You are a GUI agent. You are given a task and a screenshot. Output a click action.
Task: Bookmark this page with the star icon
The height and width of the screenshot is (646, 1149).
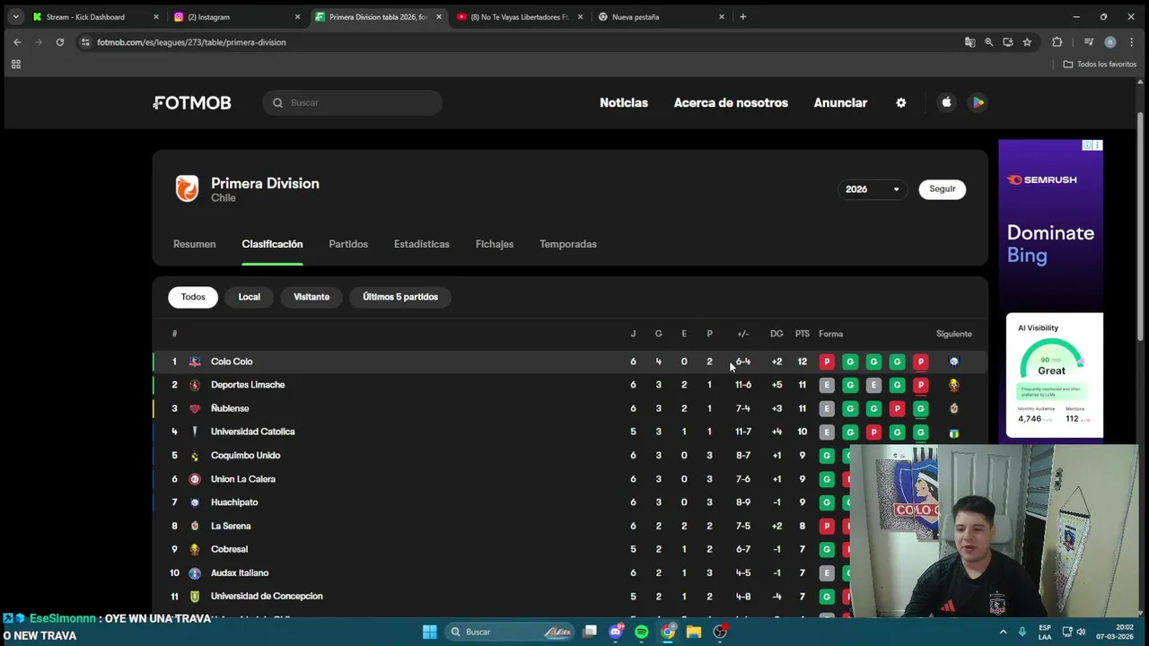click(1027, 42)
